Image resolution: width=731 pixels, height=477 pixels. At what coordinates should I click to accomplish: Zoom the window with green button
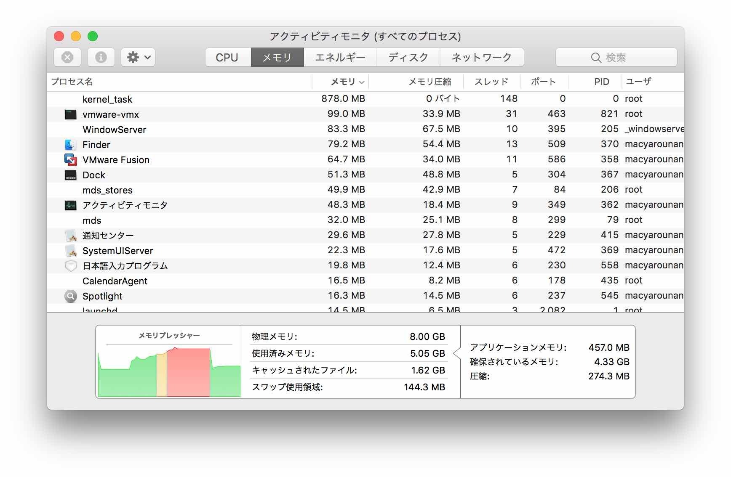tap(93, 36)
